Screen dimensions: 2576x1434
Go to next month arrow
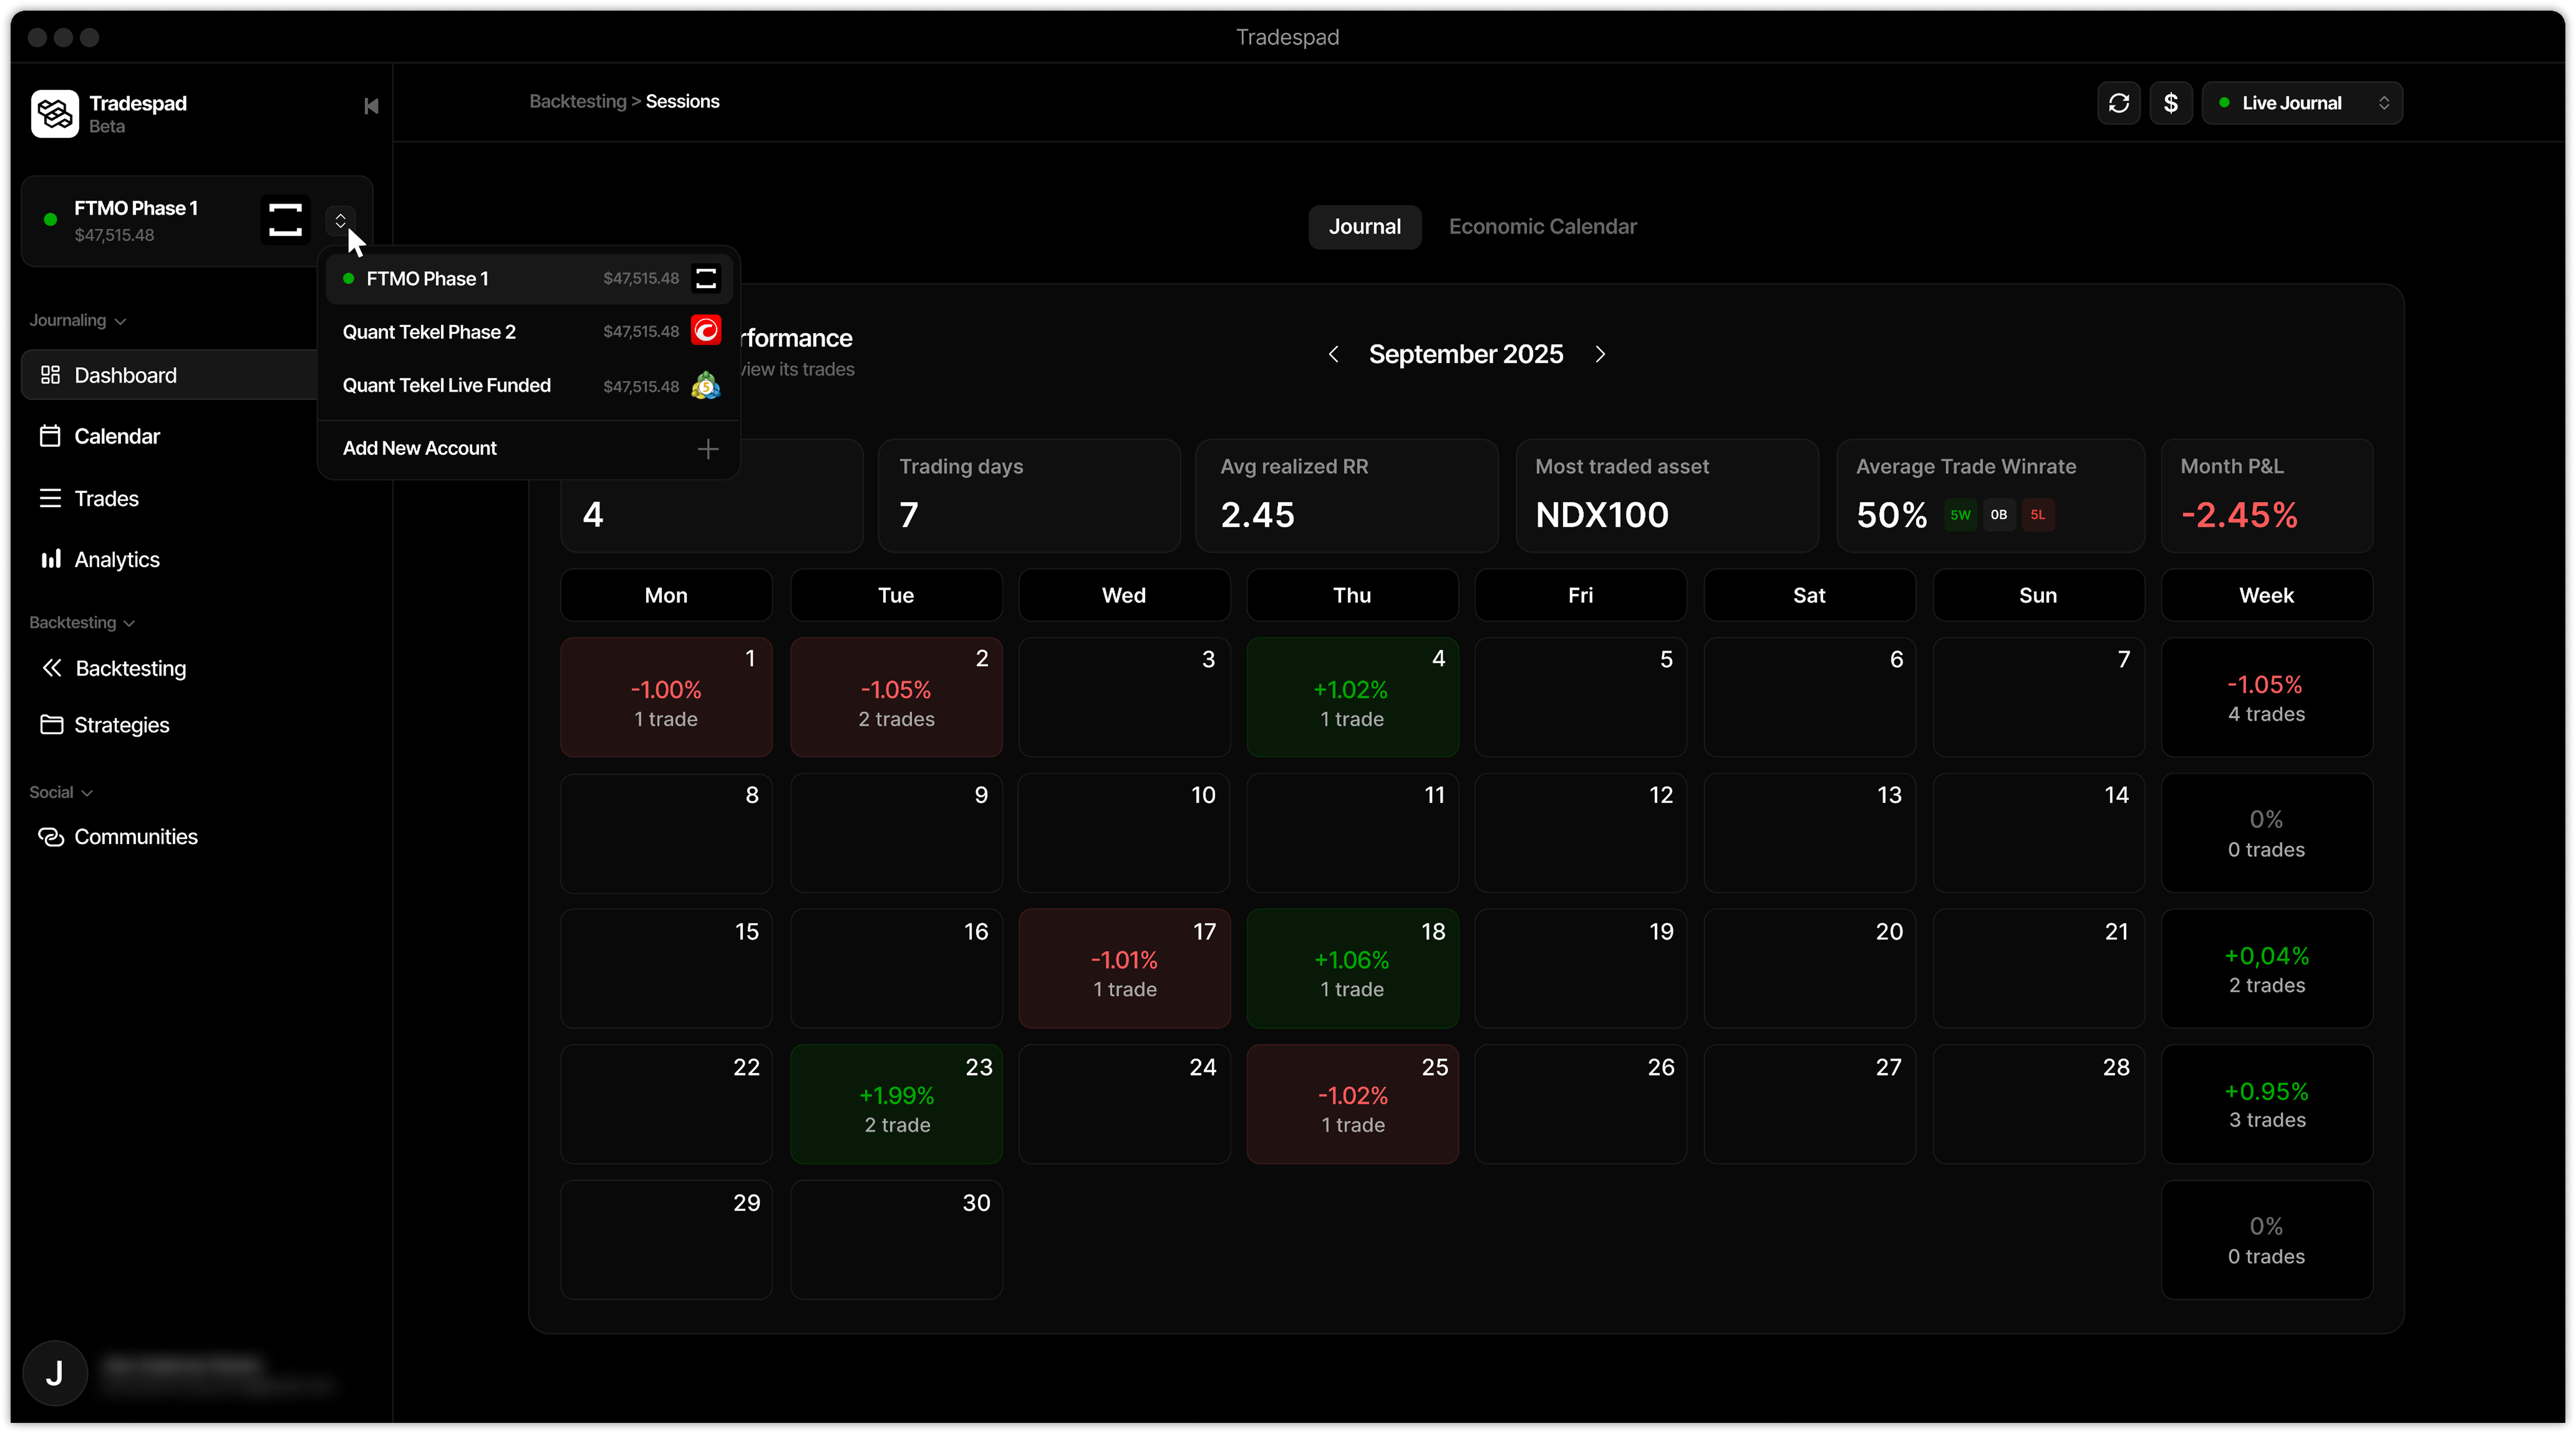coord(1600,354)
